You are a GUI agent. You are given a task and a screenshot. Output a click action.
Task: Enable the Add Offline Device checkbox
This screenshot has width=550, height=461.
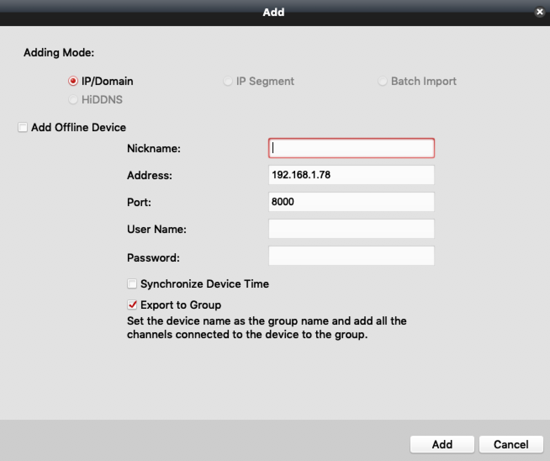click(23, 127)
